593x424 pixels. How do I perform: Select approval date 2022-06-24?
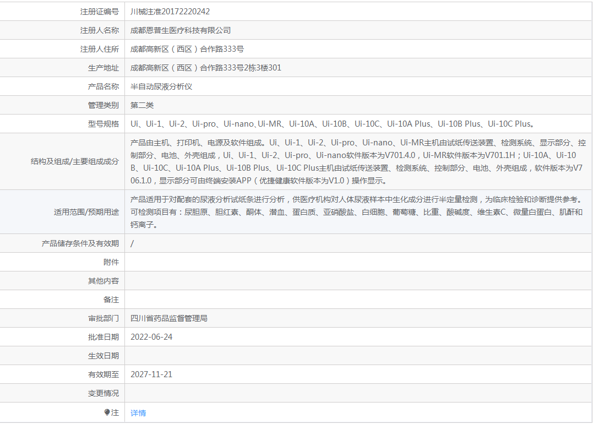pyautogui.click(x=151, y=337)
